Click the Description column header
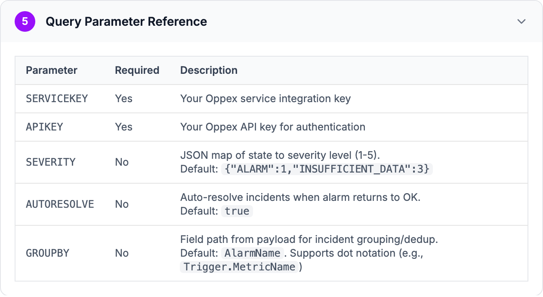This screenshot has height=297, width=543. (x=209, y=70)
